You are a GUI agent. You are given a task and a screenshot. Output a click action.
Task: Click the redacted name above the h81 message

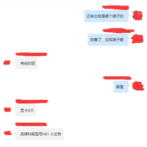(x=31, y=124)
